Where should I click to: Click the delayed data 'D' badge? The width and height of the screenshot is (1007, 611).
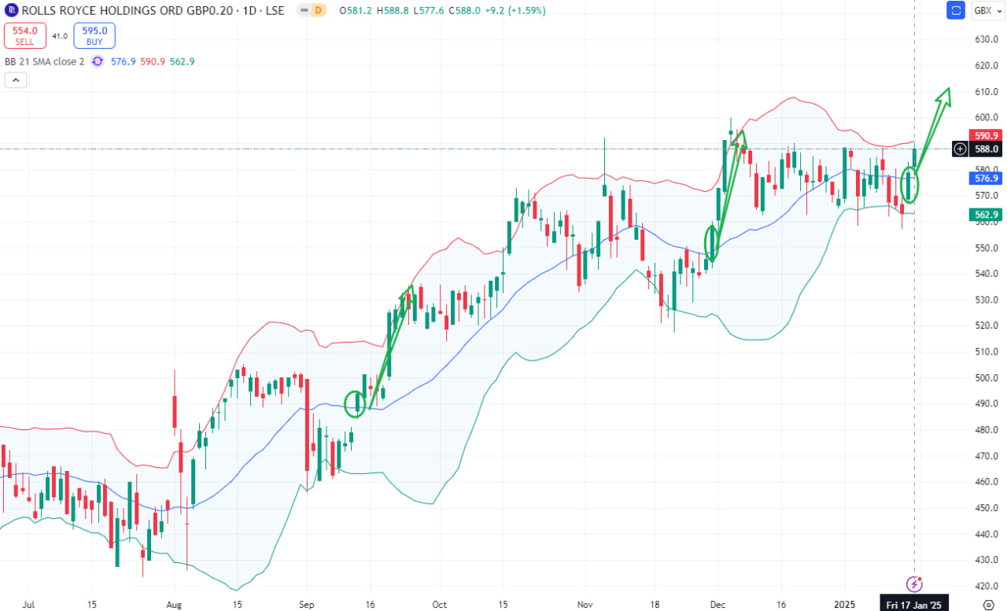point(319,10)
